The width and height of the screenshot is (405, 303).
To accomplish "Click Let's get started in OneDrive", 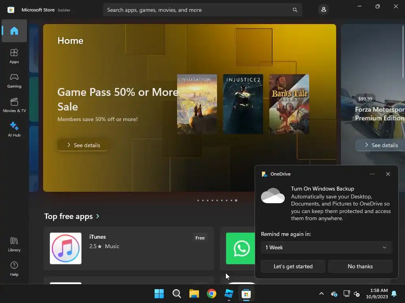I will [293, 266].
